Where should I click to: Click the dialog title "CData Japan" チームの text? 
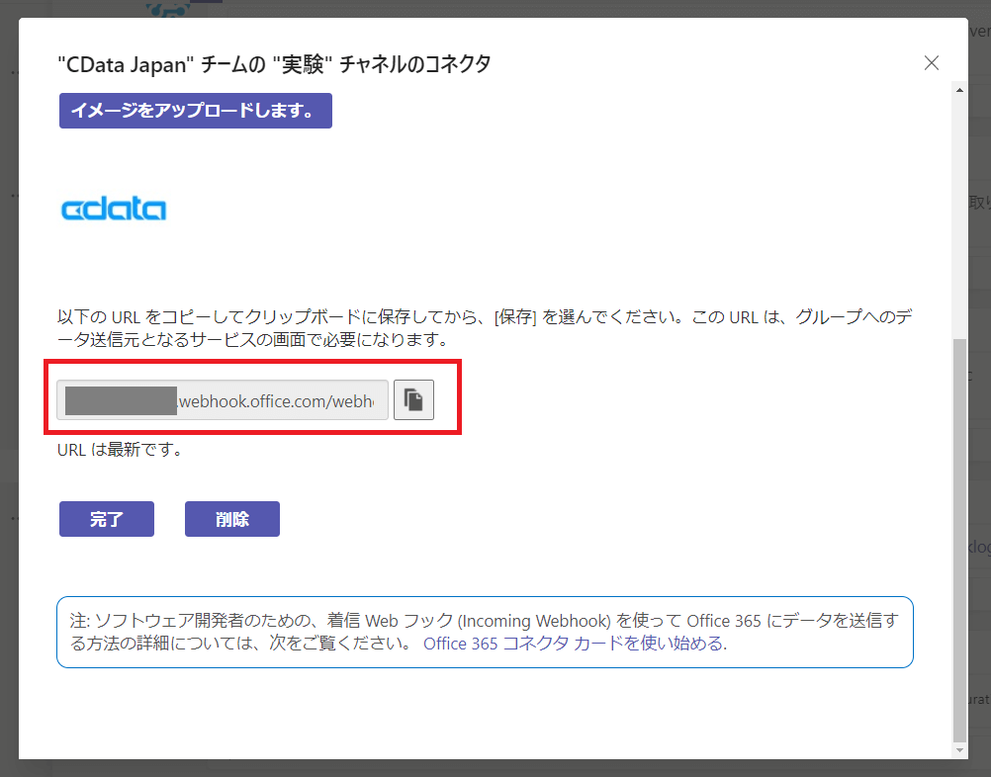[274, 64]
